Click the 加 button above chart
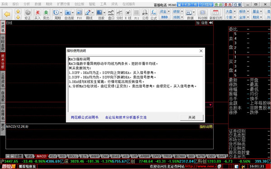The image size is (271, 169). 198,23
